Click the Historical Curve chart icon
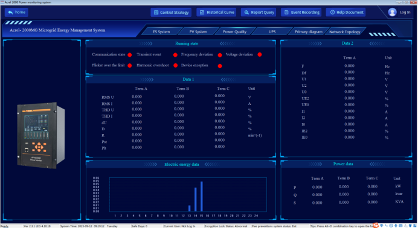This screenshot has width=418, height=228. point(202,12)
